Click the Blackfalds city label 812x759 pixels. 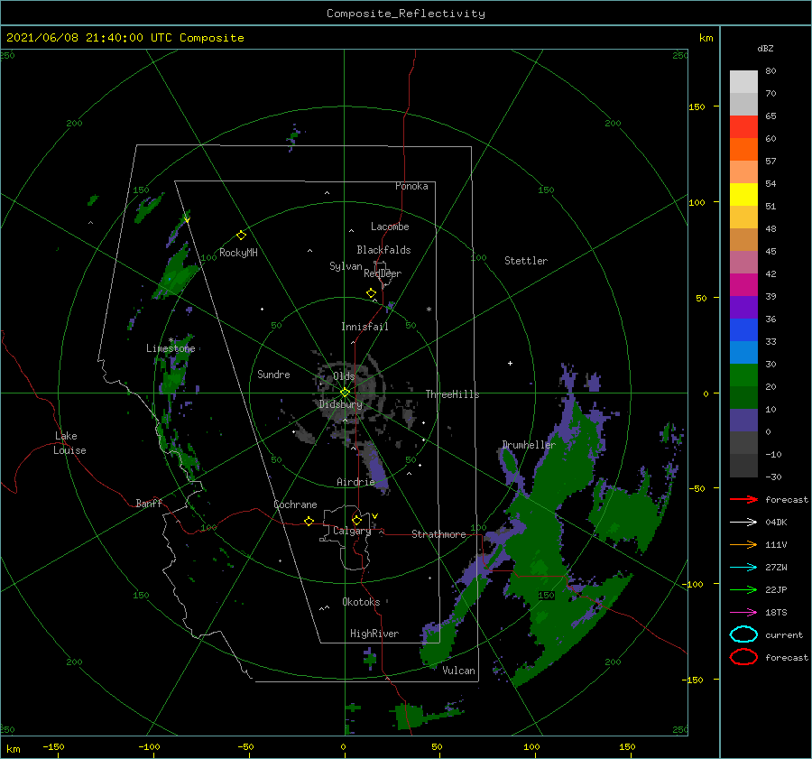(383, 250)
